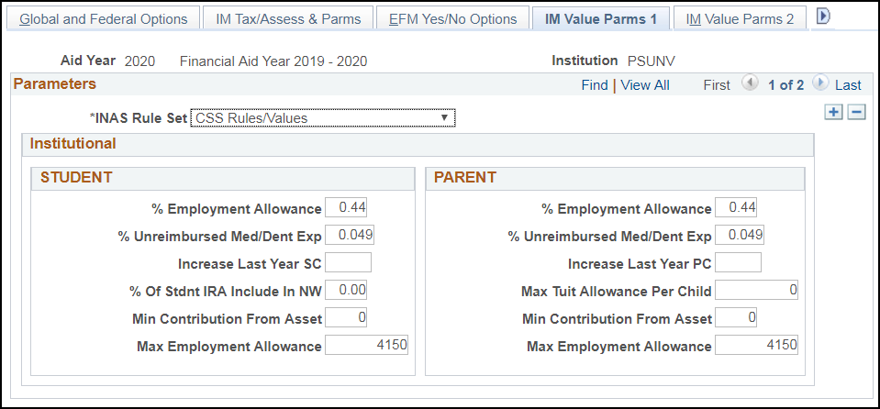
Task: Show next row arrow icon
Action: pos(819,84)
